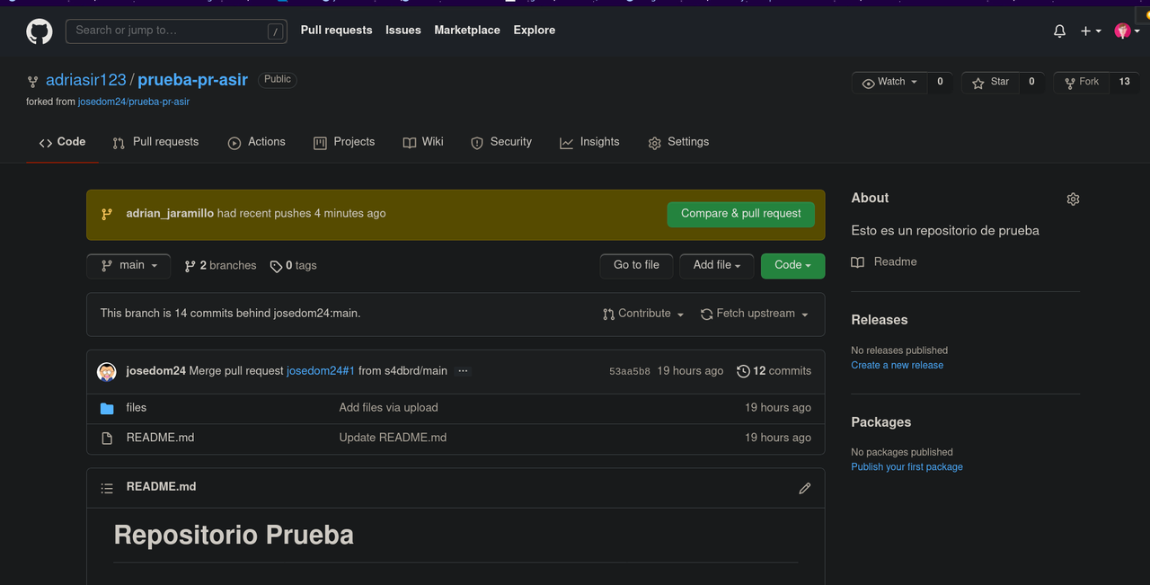Open the Readme link in About
The image size is (1150, 585).
pyautogui.click(x=885, y=262)
